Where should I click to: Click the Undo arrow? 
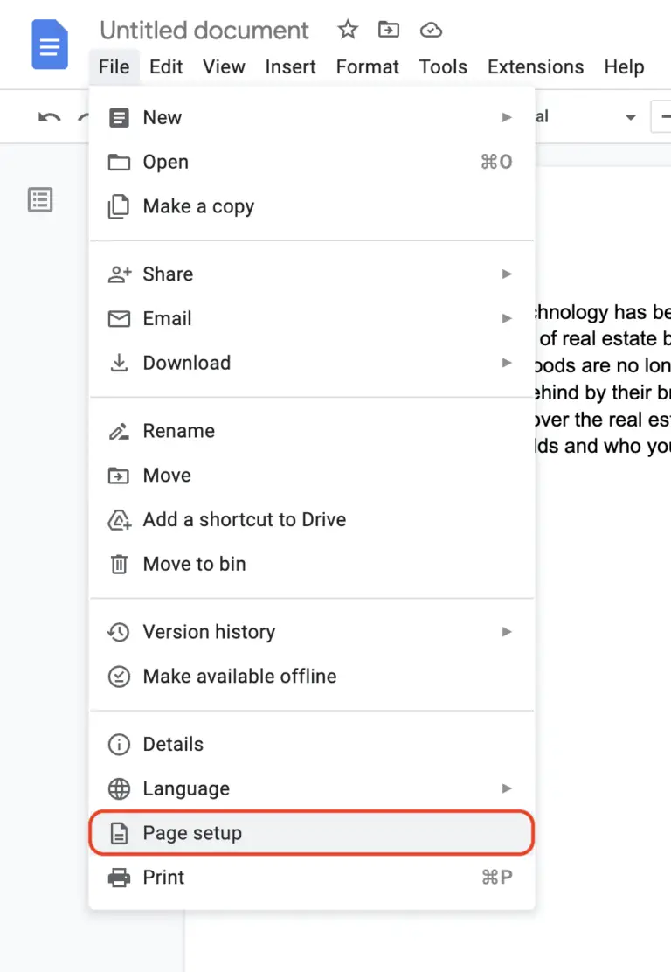point(49,116)
